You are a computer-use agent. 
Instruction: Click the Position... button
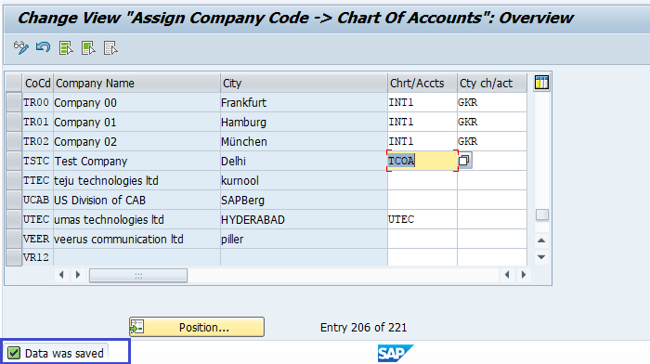[197, 327]
